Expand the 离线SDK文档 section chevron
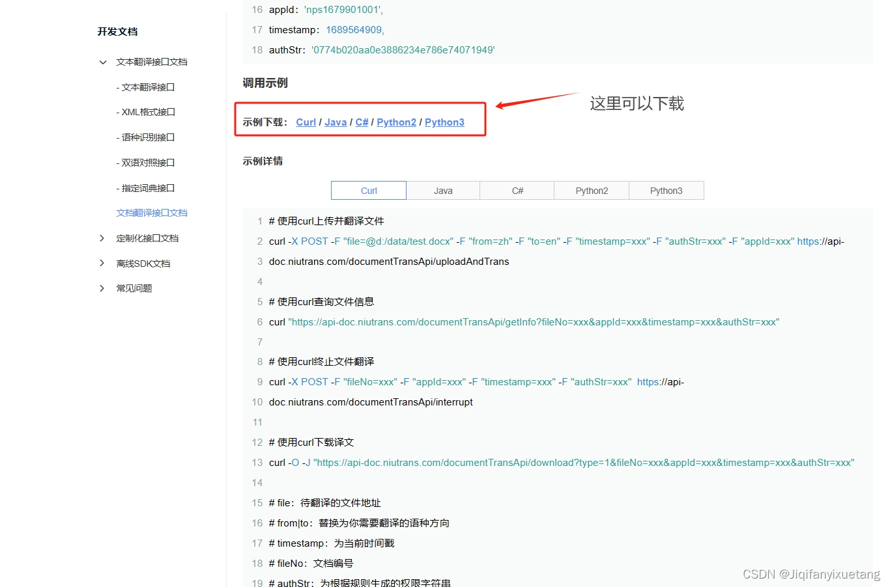Image resolution: width=890 pixels, height=587 pixels. point(102,264)
